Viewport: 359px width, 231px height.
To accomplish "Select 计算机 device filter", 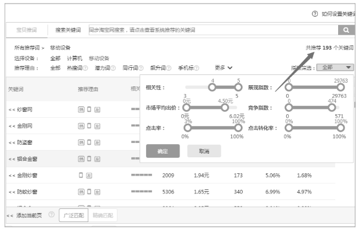I will [75, 58].
